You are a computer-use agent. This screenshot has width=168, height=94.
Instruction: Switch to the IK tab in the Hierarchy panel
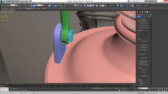click(x=144, y=17)
